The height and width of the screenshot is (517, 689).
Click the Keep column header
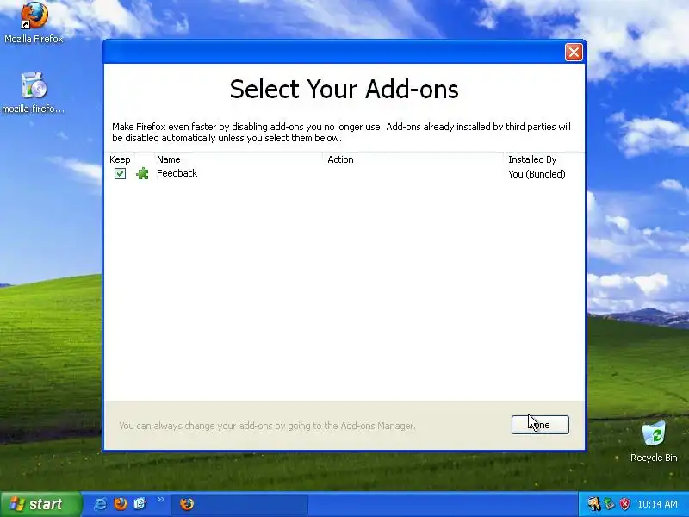pos(120,159)
